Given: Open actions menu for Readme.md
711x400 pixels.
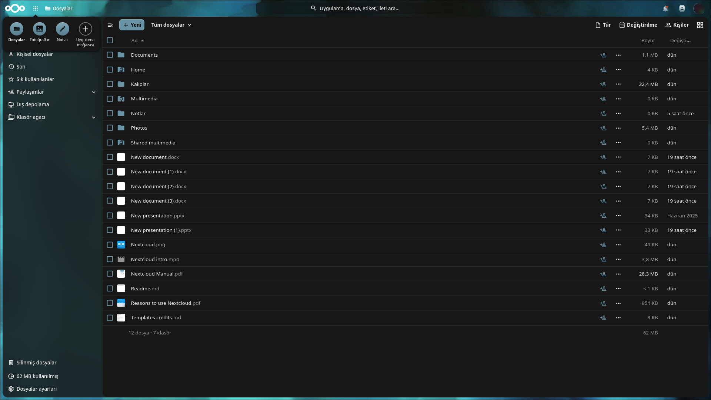Looking at the screenshot, I should coord(618,289).
